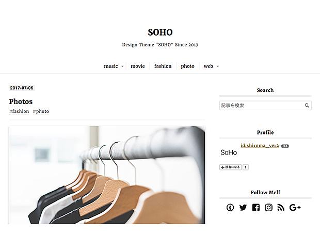Click the PRO badge next to profile id
320x237 pixels.
(285, 146)
